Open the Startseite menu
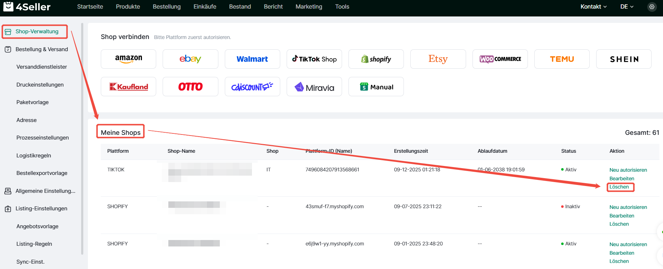Viewport: 663px width, 269px height. (x=90, y=6)
